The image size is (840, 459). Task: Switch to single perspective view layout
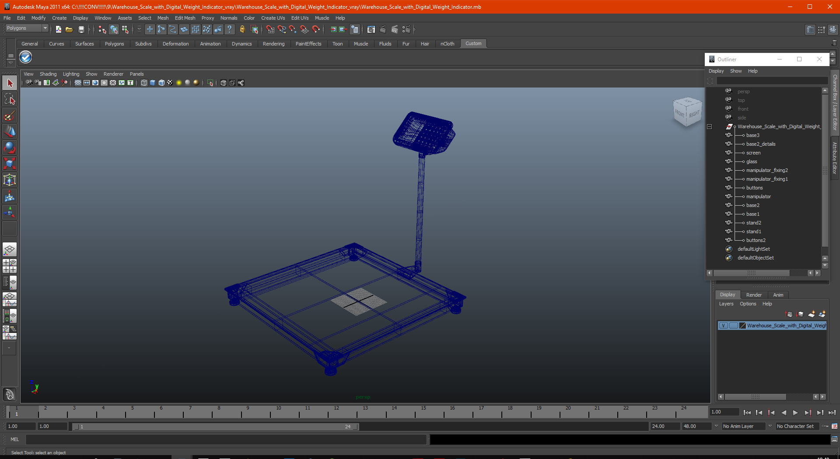[x=10, y=250]
